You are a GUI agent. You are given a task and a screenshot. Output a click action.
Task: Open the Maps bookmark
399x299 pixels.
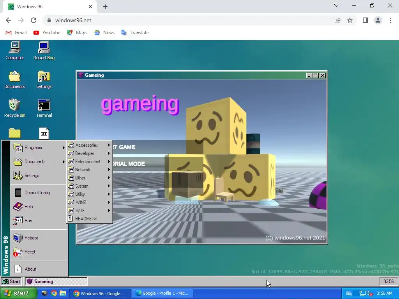[78, 33]
